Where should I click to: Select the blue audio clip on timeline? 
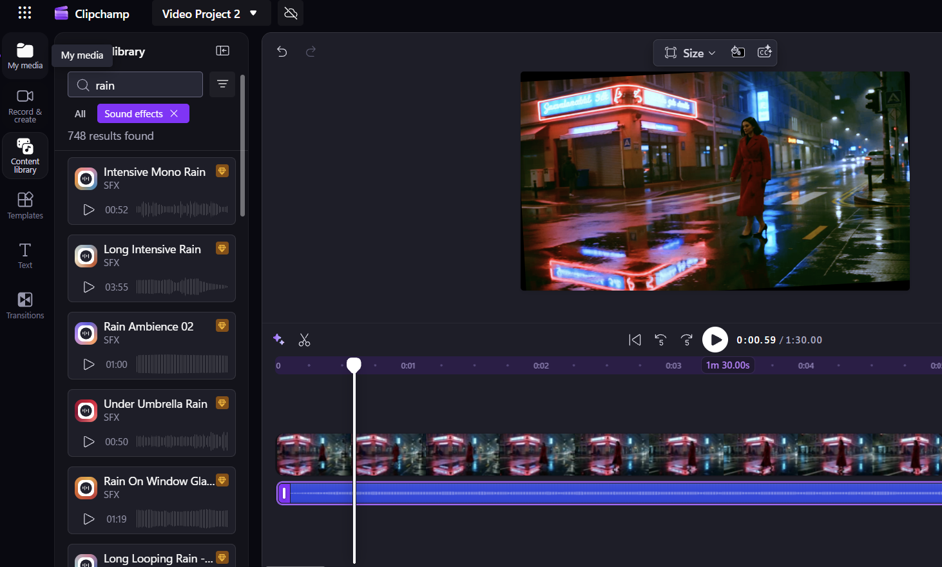[x=609, y=494]
